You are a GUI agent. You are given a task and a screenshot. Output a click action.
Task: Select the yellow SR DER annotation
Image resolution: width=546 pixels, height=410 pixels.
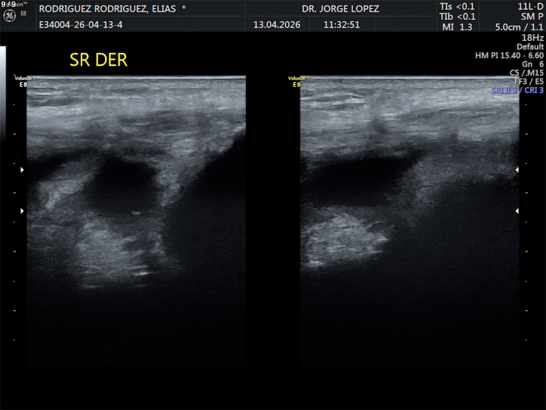click(x=98, y=60)
